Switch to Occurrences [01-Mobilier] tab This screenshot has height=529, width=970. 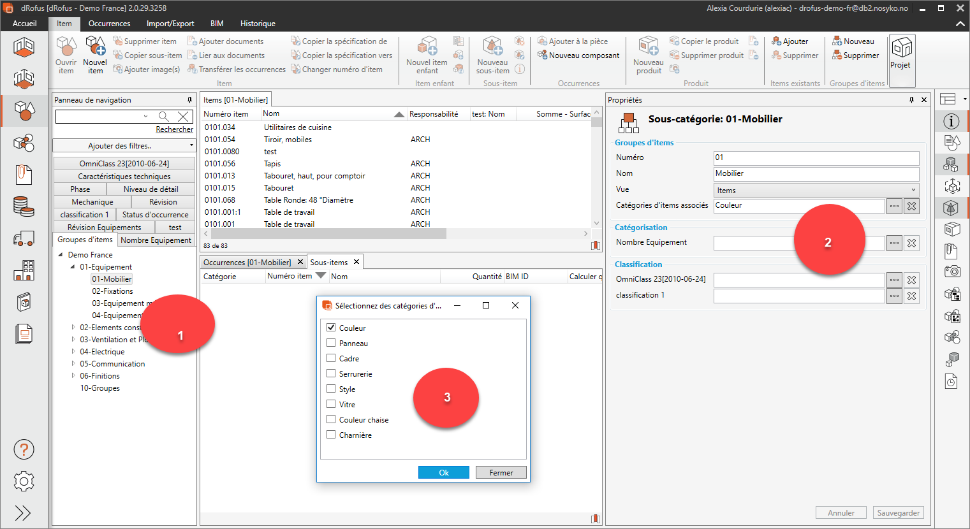click(247, 263)
